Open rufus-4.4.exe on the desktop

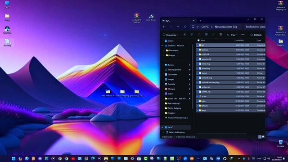tap(151, 18)
